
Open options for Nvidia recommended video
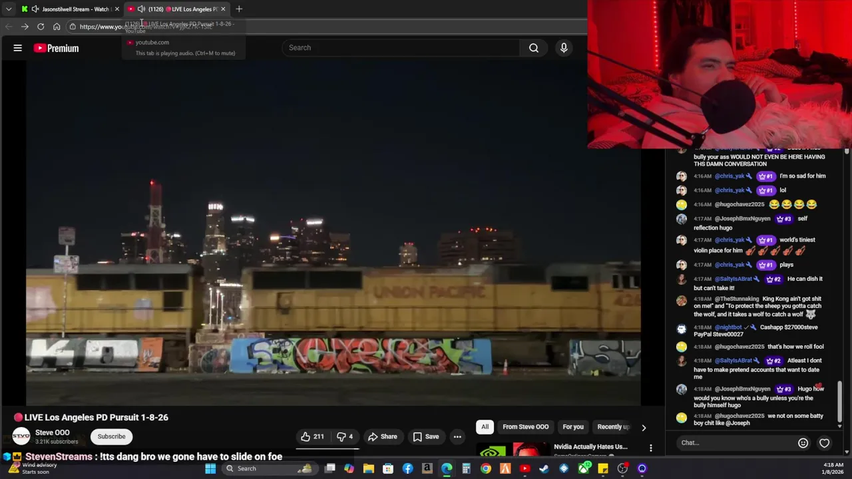pos(650,448)
